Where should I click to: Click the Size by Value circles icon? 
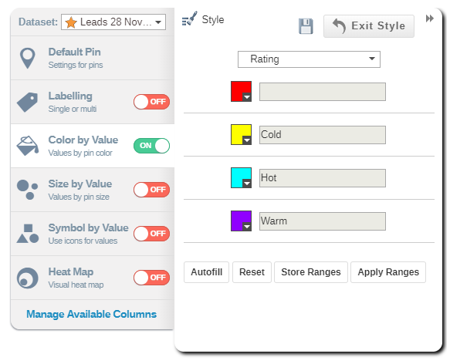(28, 190)
